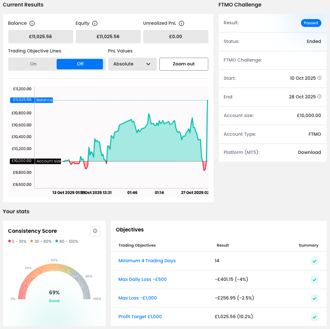Open the Max Daily Loss -£500 objective
The height and width of the screenshot is (329, 330).
point(142,280)
